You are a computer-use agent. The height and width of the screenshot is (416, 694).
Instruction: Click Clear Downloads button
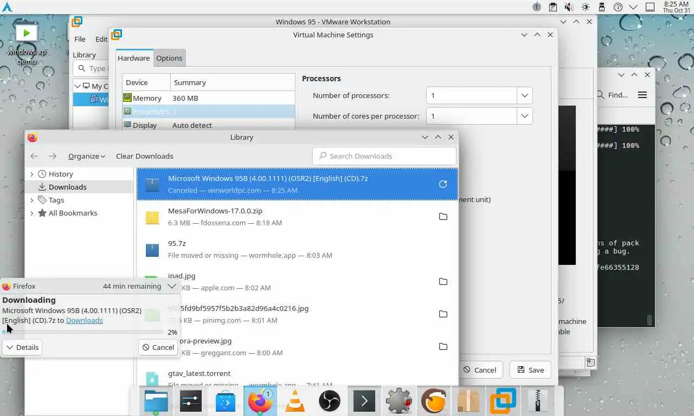pyautogui.click(x=145, y=156)
